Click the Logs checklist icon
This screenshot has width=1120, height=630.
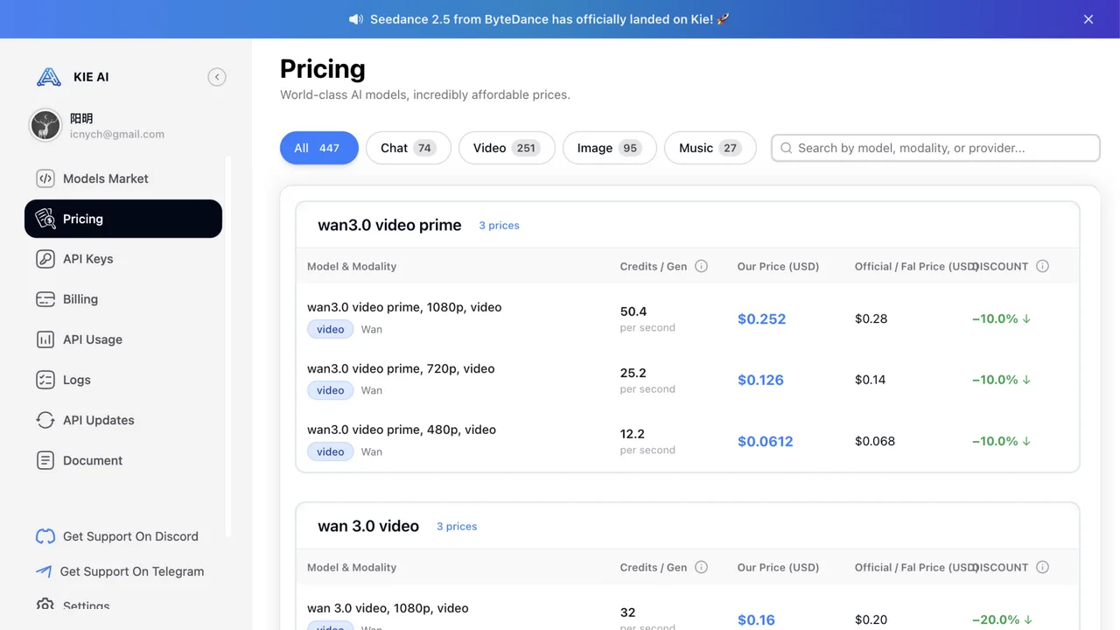click(x=45, y=380)
